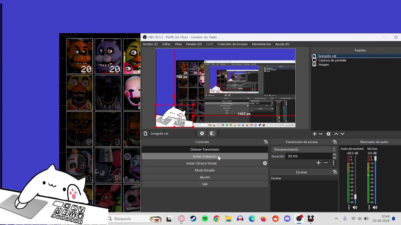Open Reddit app from the taskbar
This screenshot has height=225, width=401.
click(275, 219)
